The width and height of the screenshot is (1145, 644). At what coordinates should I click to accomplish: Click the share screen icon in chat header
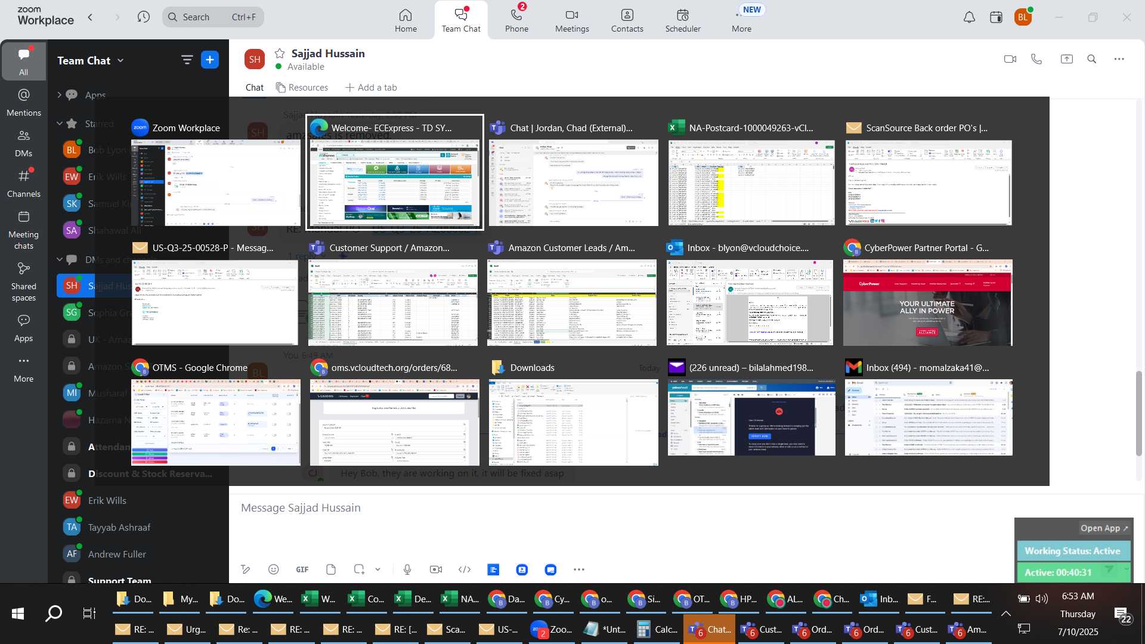[x=1066, y=59]
